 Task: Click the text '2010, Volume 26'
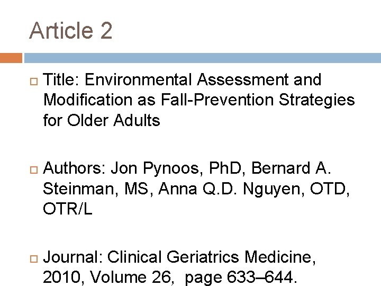tap(107, 277)
